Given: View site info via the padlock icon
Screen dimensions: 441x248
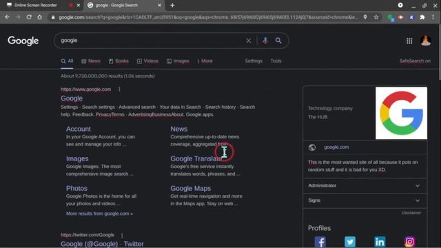Looking at the screenshot, I should point(53,17).
